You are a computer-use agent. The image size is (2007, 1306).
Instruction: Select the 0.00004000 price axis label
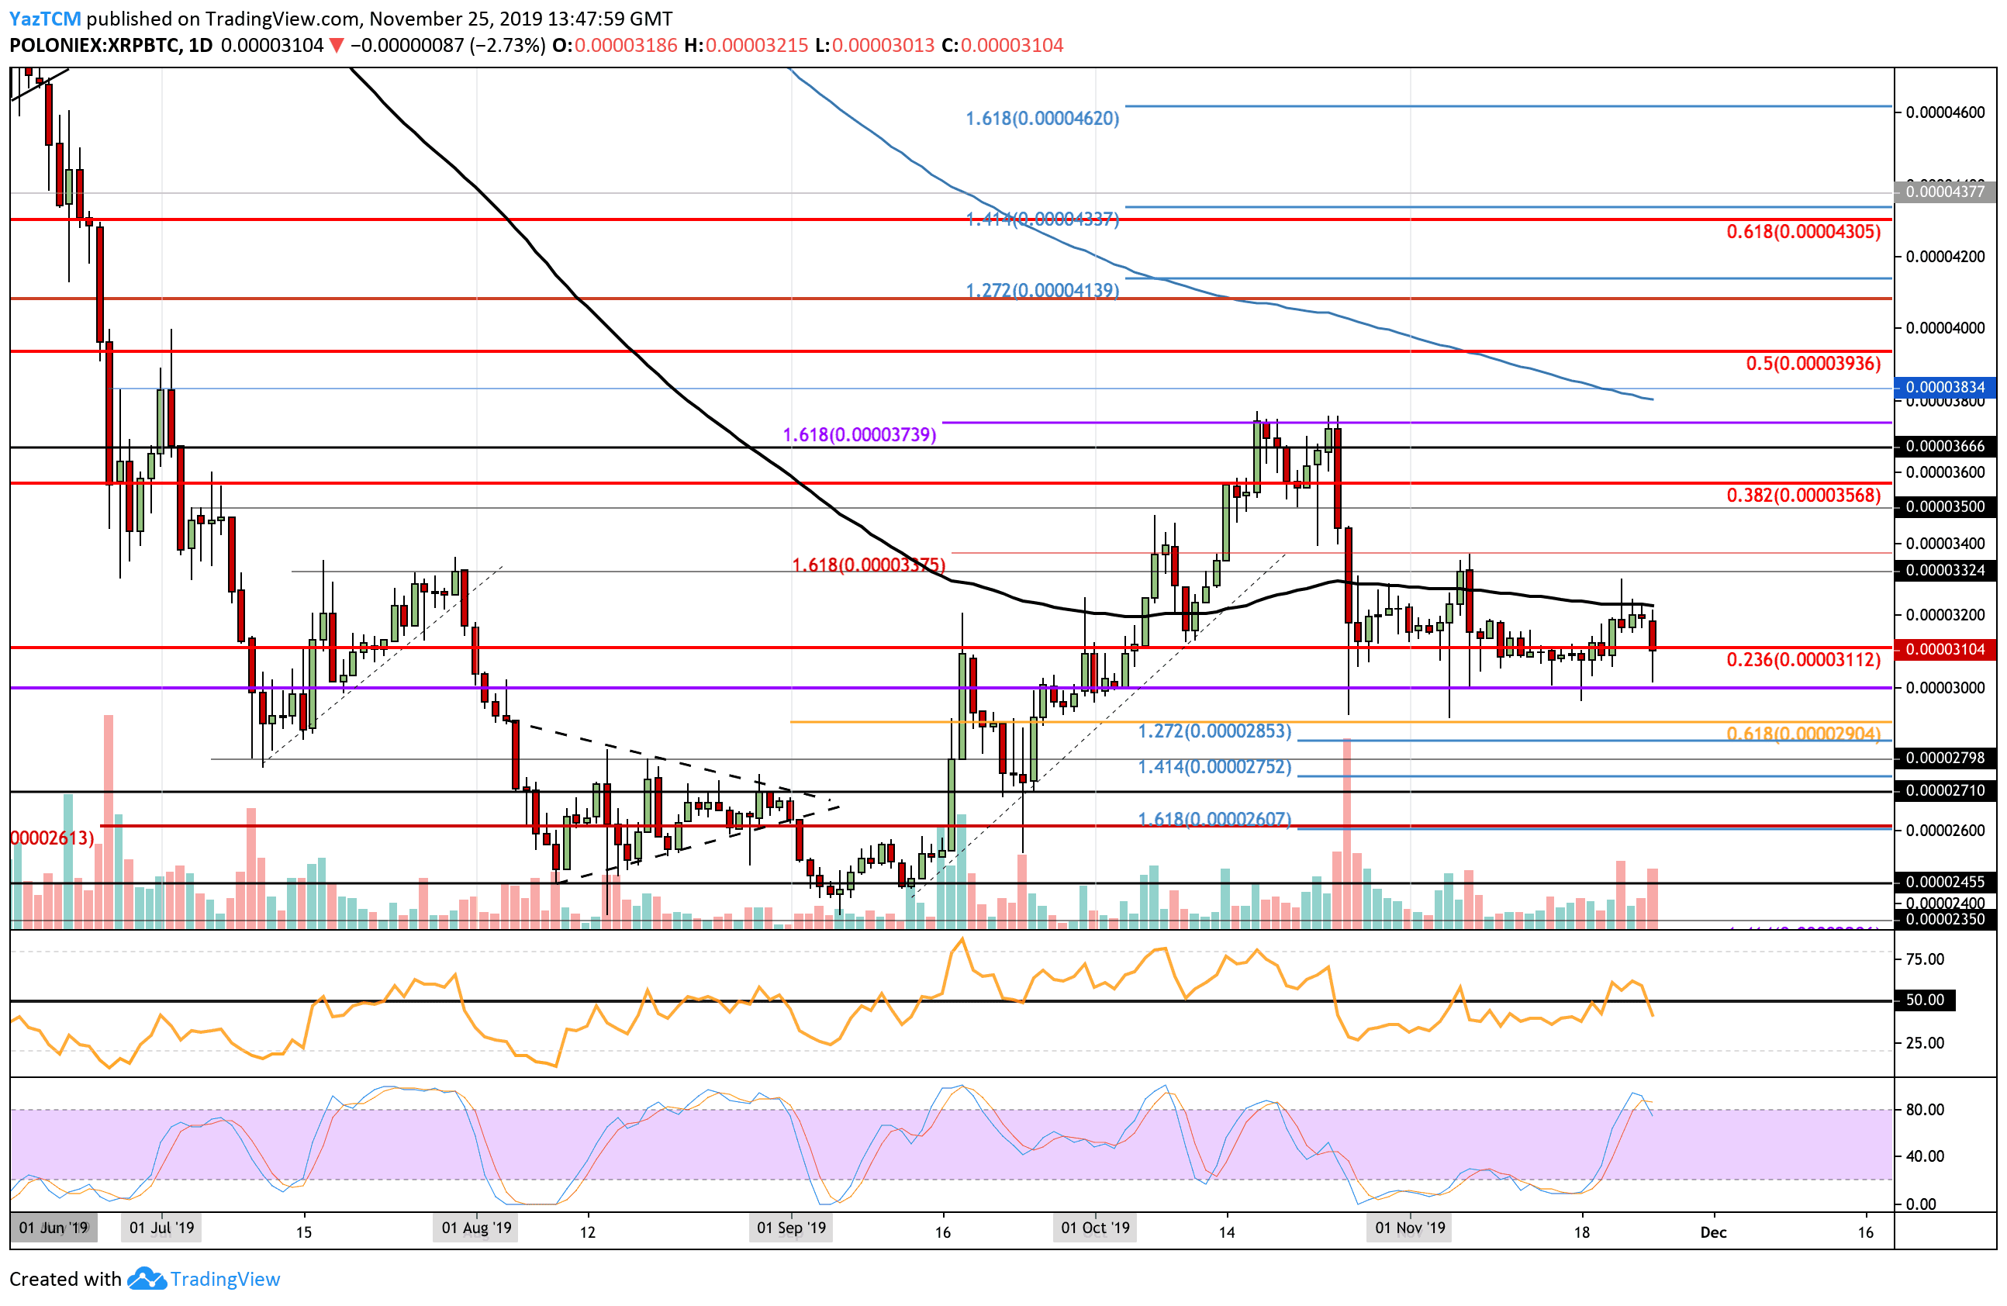coord(1946,328)
